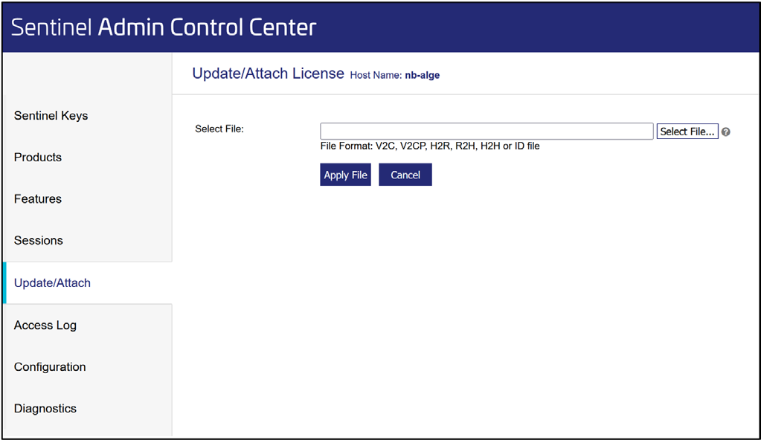The height and width of the screenshot is (440, 761).
Task: Click host name nb-alge
Action: tap(423, 75)
